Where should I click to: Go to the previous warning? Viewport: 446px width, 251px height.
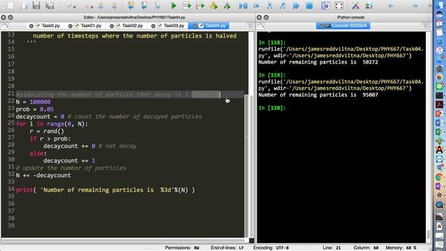[101, 6]
